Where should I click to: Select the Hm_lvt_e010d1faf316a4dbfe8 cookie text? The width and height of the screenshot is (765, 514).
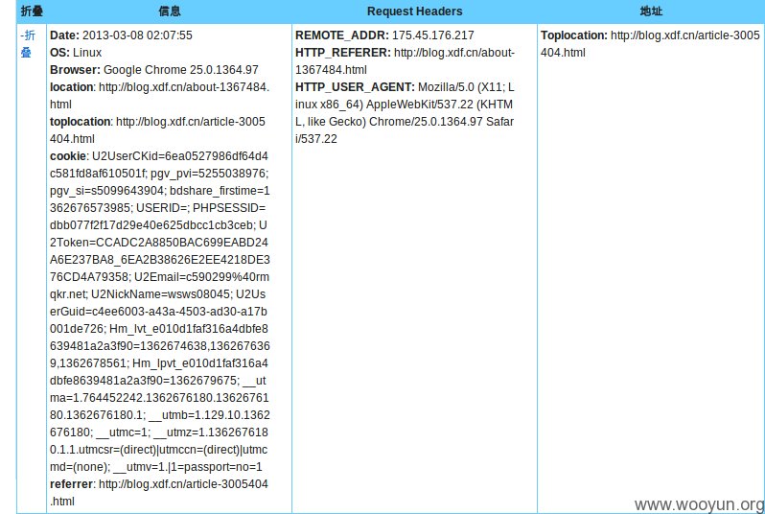(188, 329)
